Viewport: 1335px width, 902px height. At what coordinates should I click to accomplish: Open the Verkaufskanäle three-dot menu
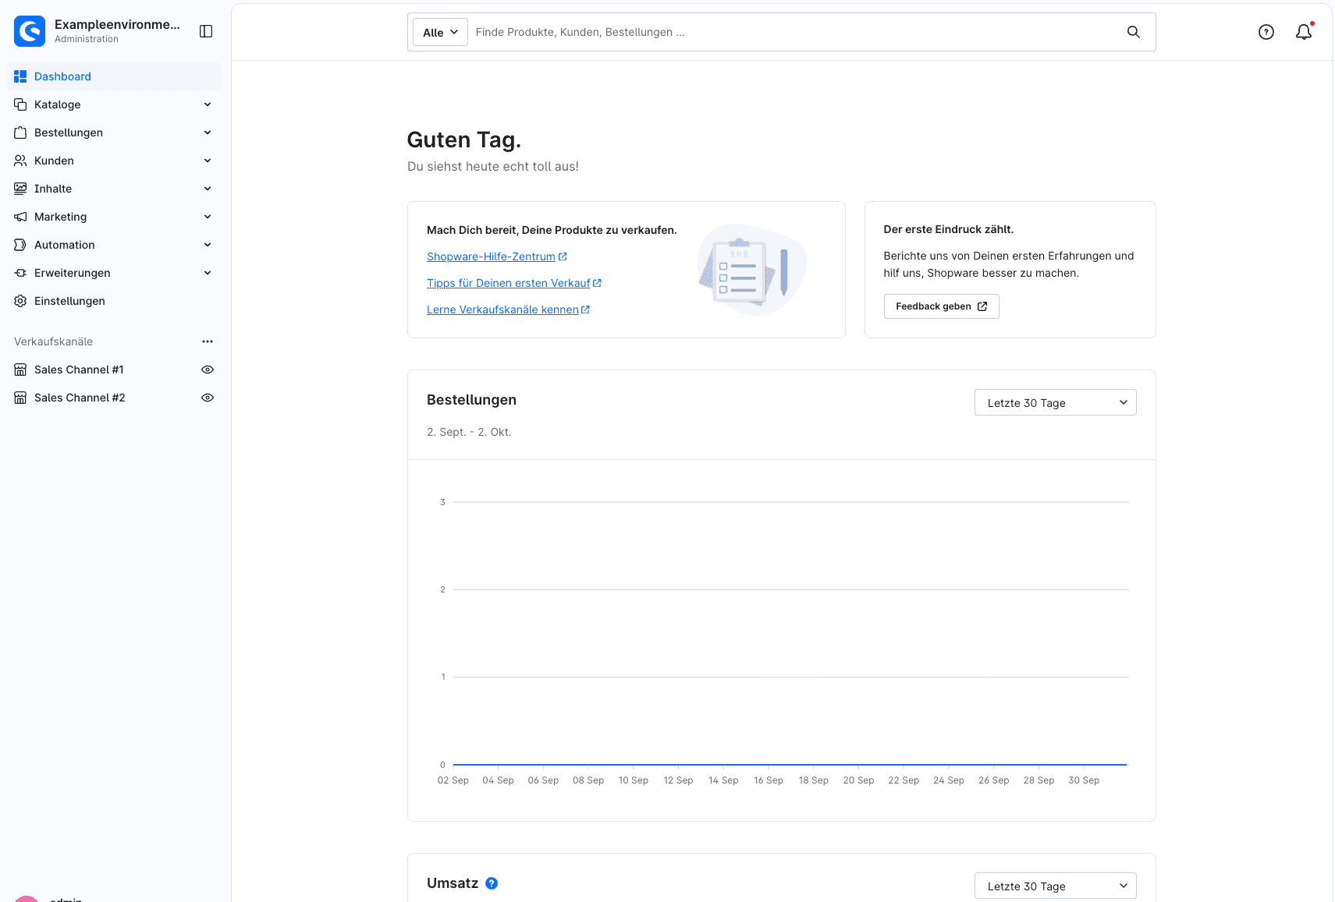(208, 341)
